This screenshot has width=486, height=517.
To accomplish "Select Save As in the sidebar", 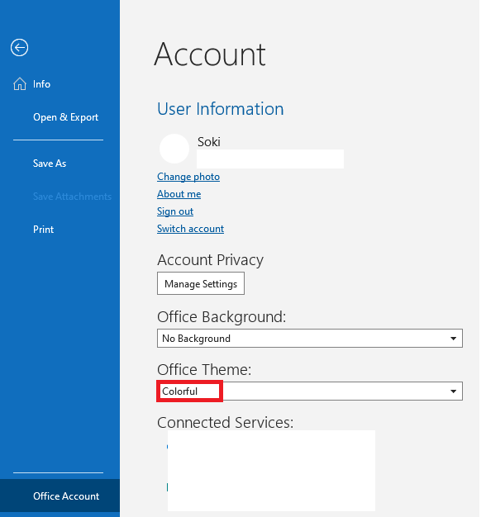I will point(50,164).
